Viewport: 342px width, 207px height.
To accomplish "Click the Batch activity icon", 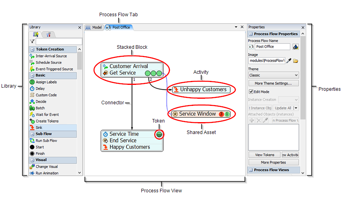I will (x=32, y=108).
